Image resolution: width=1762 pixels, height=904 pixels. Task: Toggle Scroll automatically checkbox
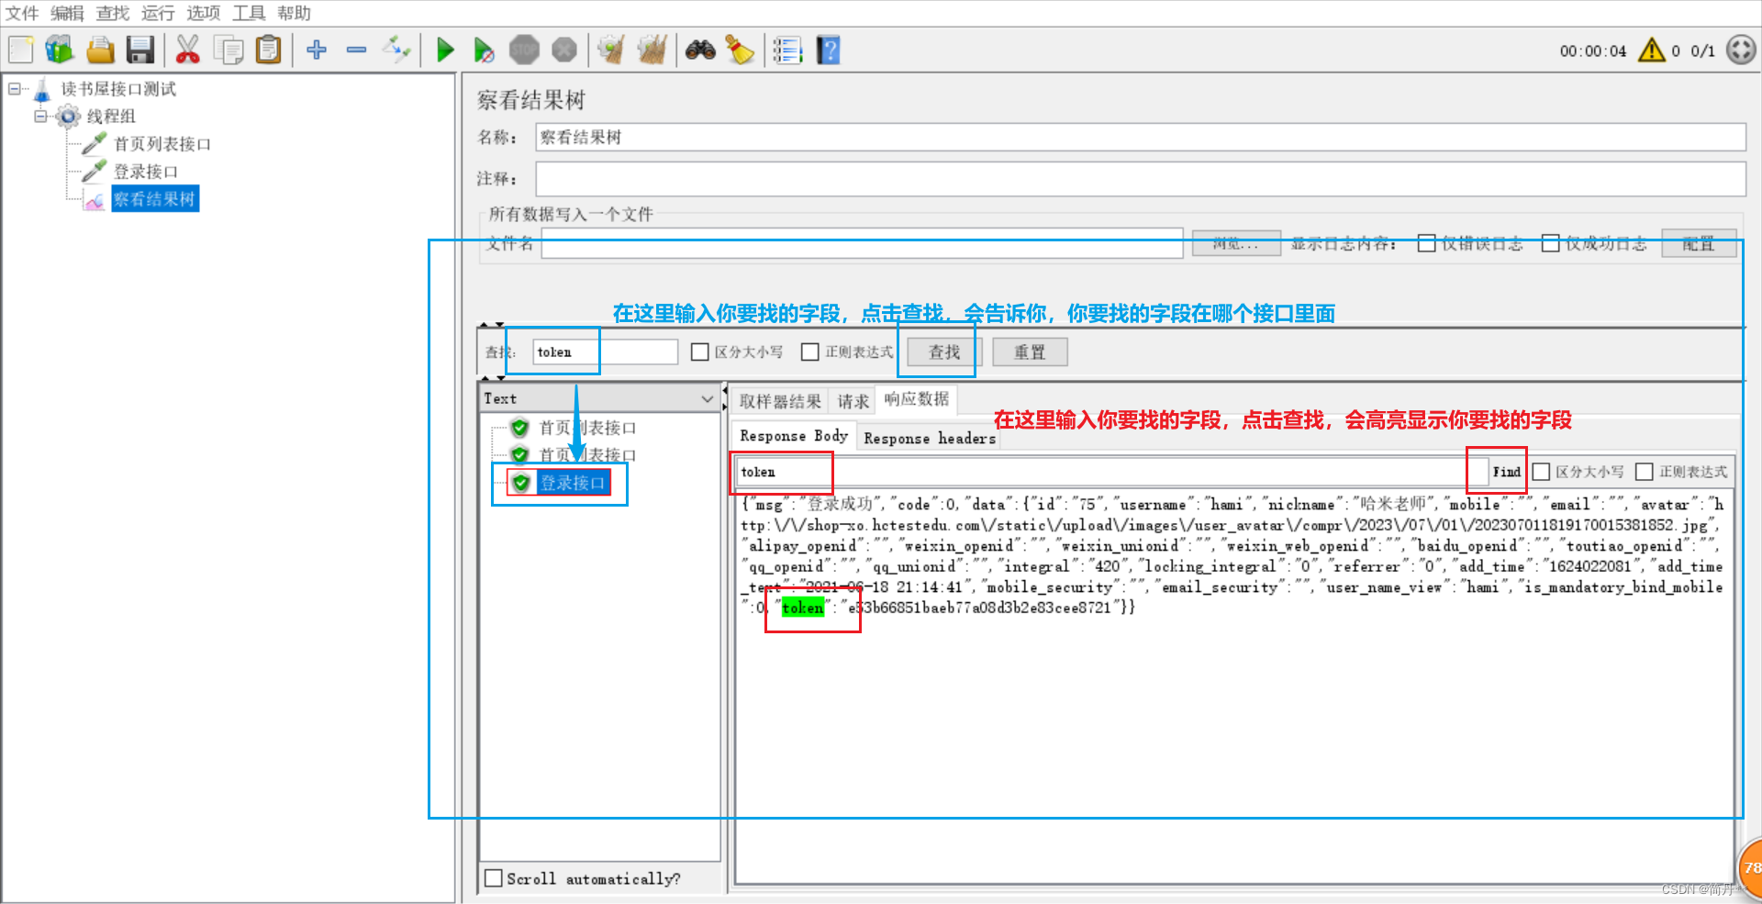(494, 878)
